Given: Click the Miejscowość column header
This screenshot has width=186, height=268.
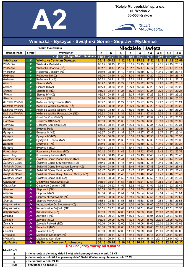Looking at the screenshot, I should pyautogui.click(x=14, y=52).
